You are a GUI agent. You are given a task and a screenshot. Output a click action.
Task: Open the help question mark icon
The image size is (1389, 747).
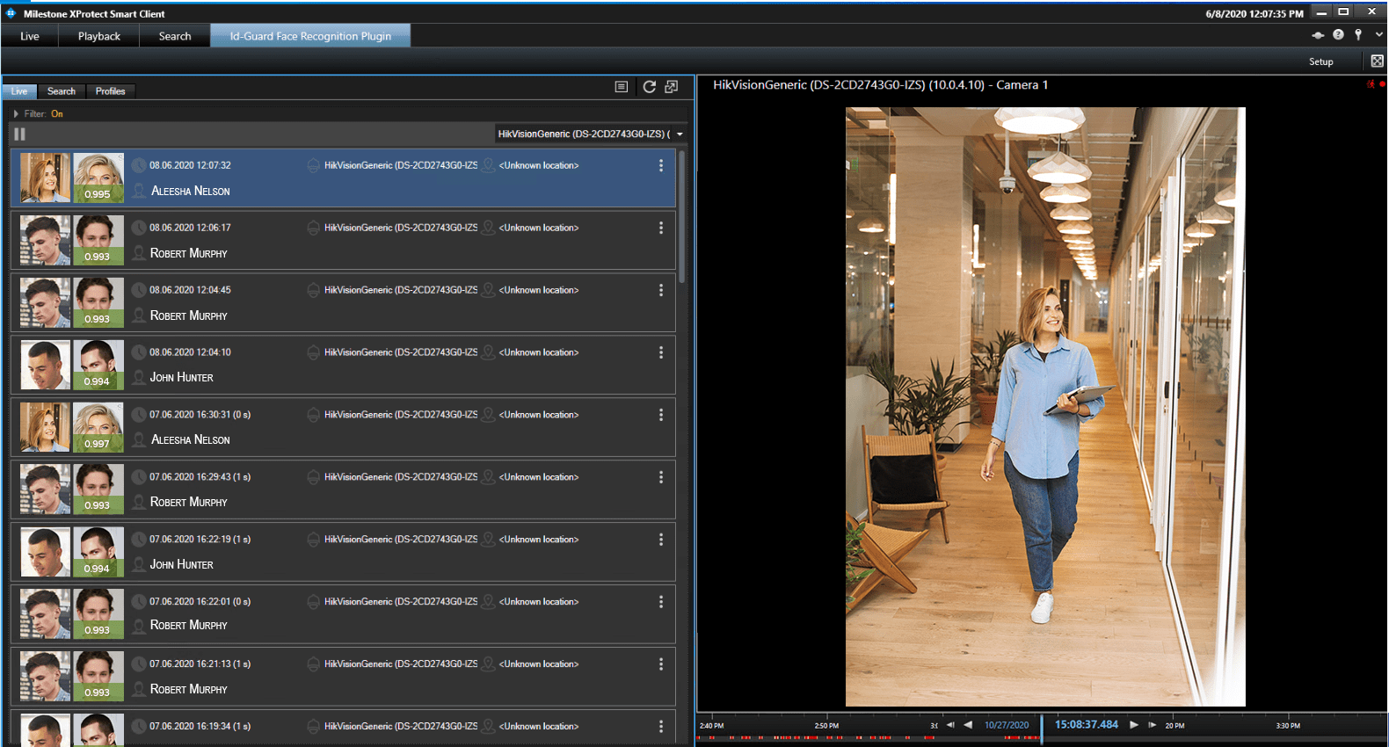(x=1338, y=35)
